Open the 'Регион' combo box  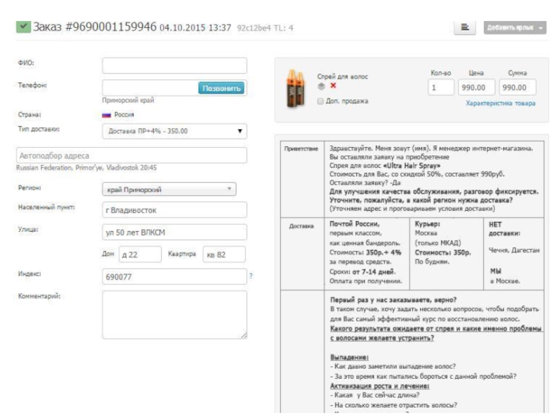coord(169,189)
